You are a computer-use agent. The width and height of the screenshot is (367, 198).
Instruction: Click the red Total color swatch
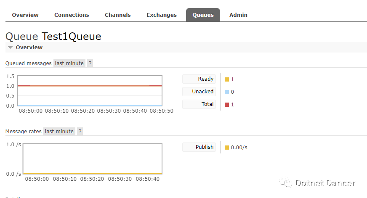pos(227,105)
